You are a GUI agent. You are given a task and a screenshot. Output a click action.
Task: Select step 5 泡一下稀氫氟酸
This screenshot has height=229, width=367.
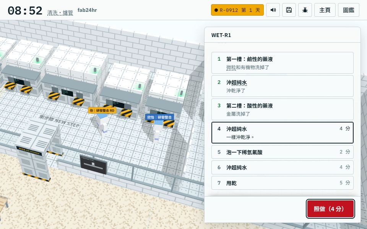click(282, 152)
